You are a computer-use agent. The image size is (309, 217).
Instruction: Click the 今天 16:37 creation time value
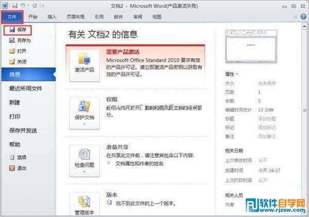coord(269,170)
